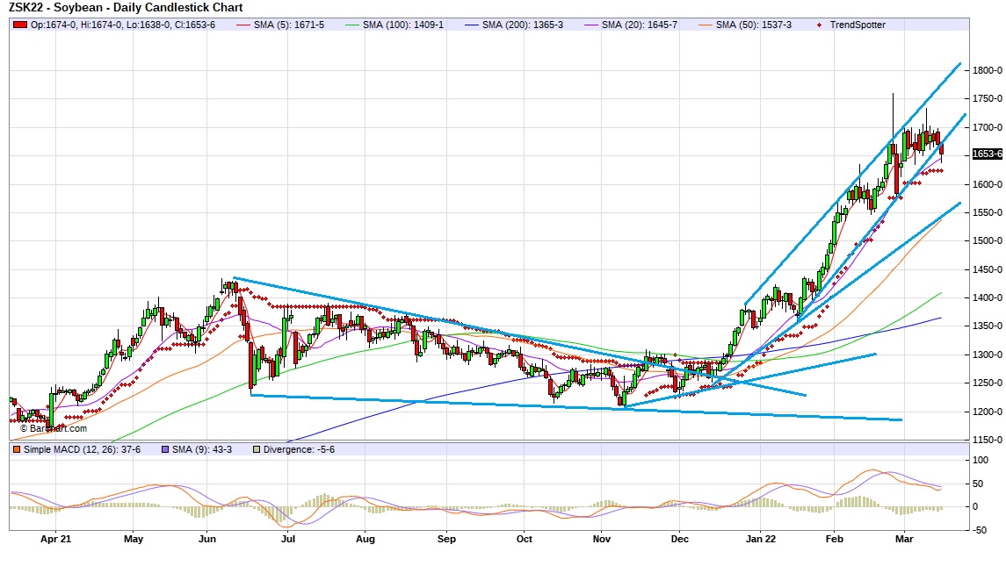Viewport: 1006px width, 566px height.
Task: Click the orange Simple MACD legend square
Action: pos(16,450)
